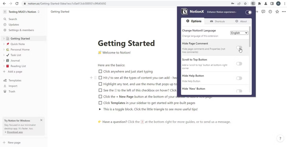Open the saved passwords key icon

(232, 4)
